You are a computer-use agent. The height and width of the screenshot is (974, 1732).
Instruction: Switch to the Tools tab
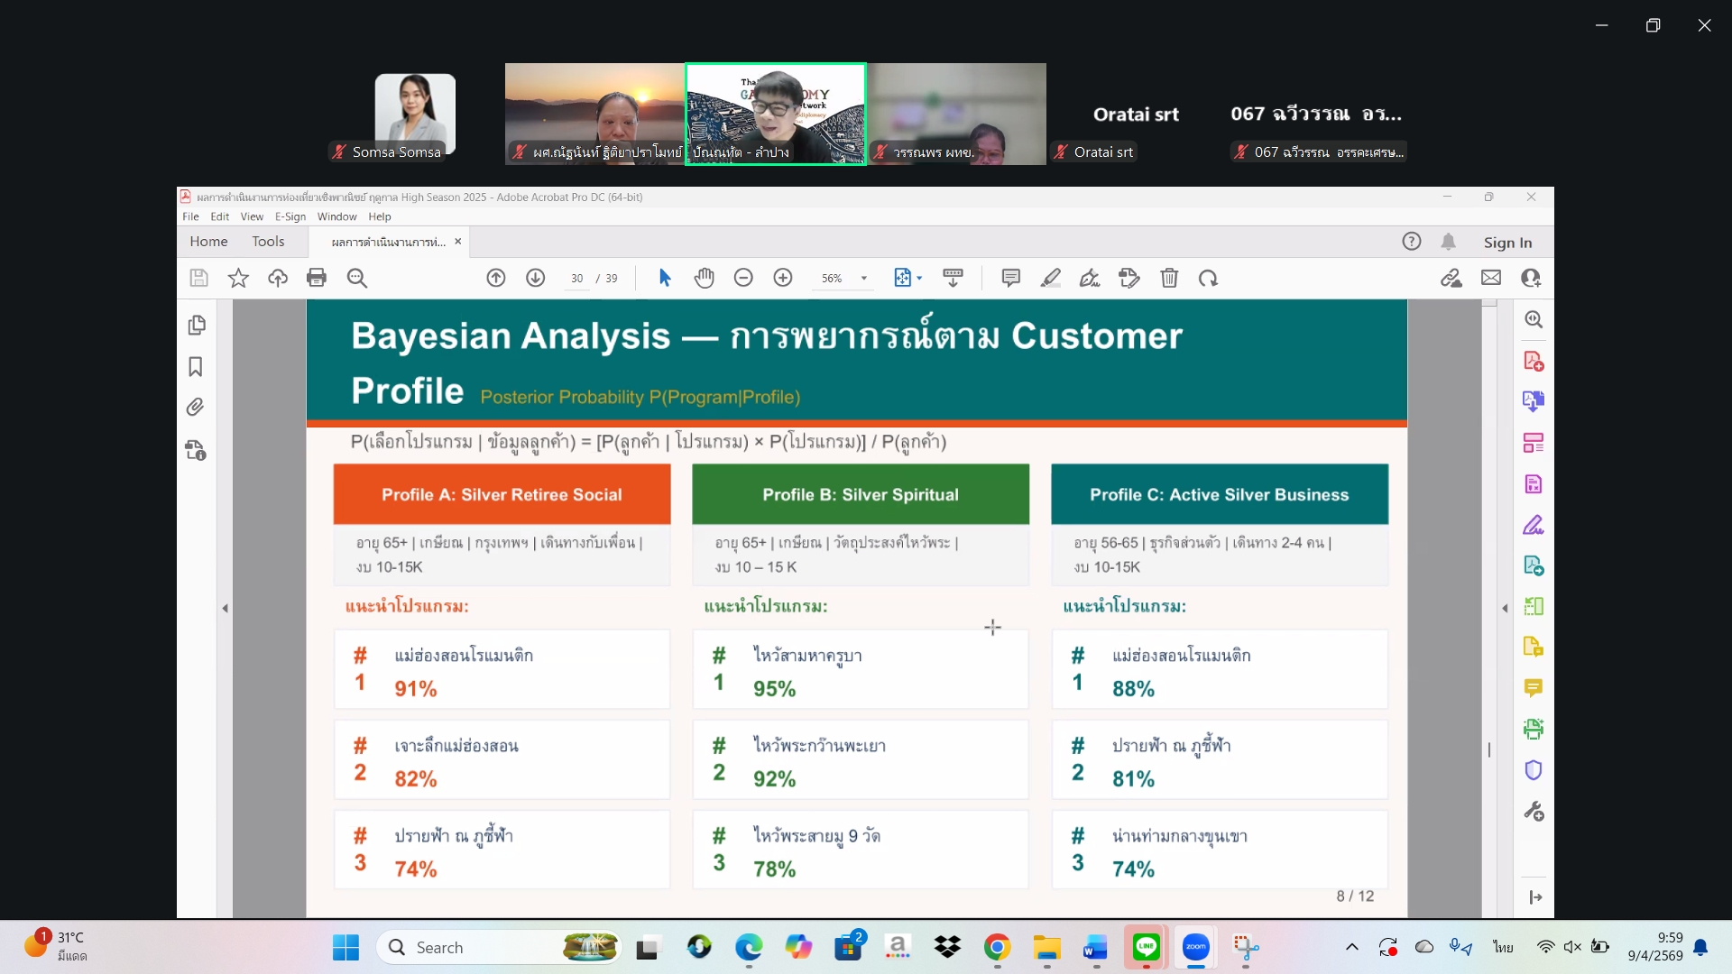click(268, 242)
